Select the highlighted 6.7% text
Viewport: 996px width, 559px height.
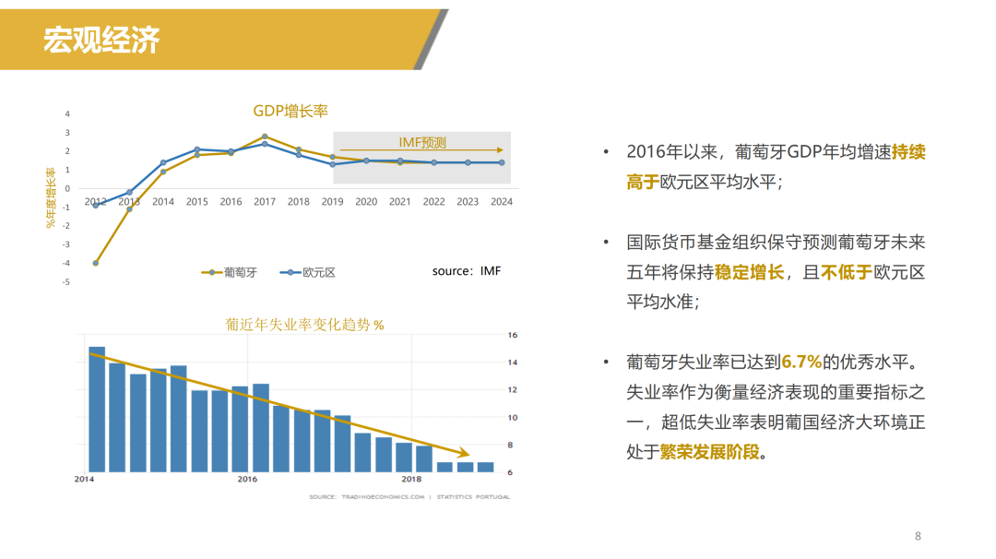tap(800, 362)
